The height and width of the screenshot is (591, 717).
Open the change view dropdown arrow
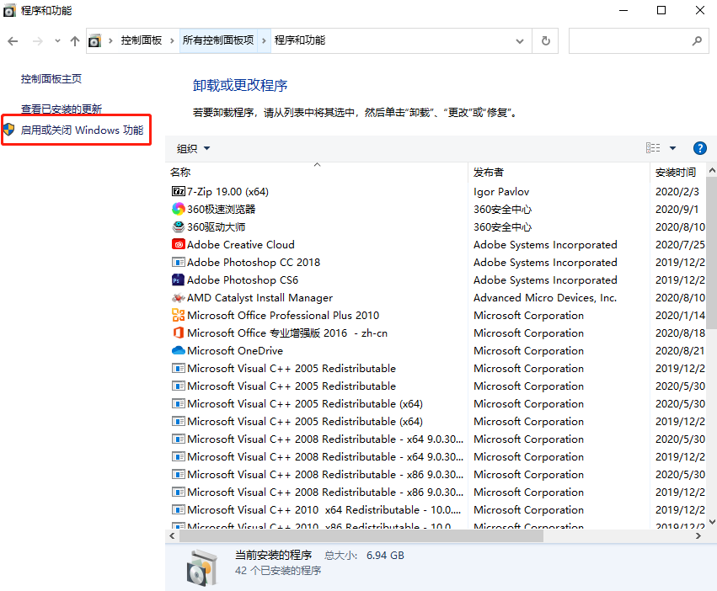point(671,147)
